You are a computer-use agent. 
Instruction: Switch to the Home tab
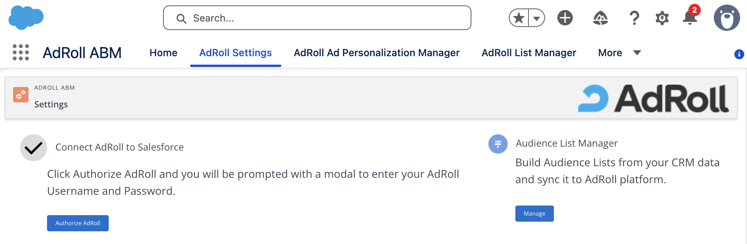tap(163, 53)
